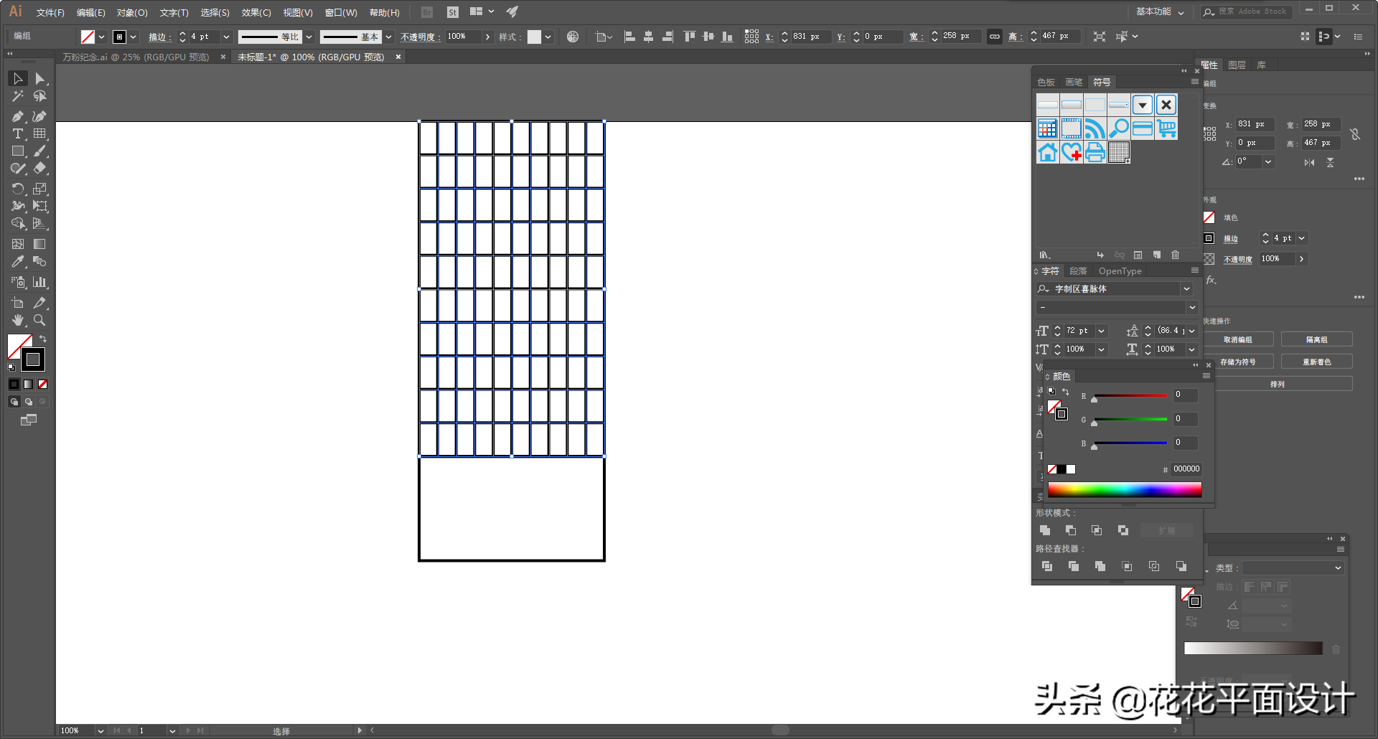Select the Hand tool

pos(18,320)
